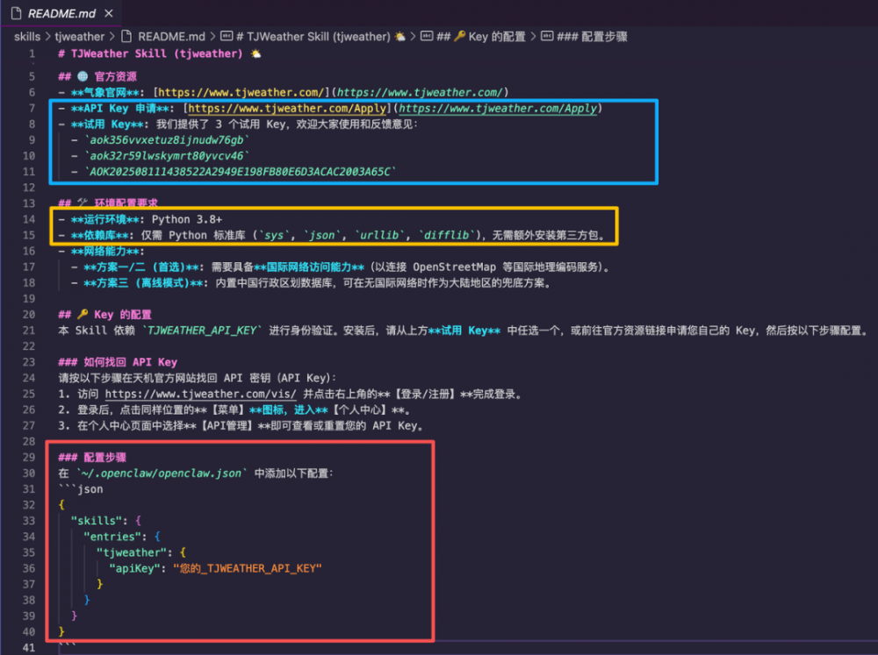The height and width of the screenshot is (655, 878).
Task: Click symbol icon before 配置步骤 breadcrumb
Action: point(544,37)
